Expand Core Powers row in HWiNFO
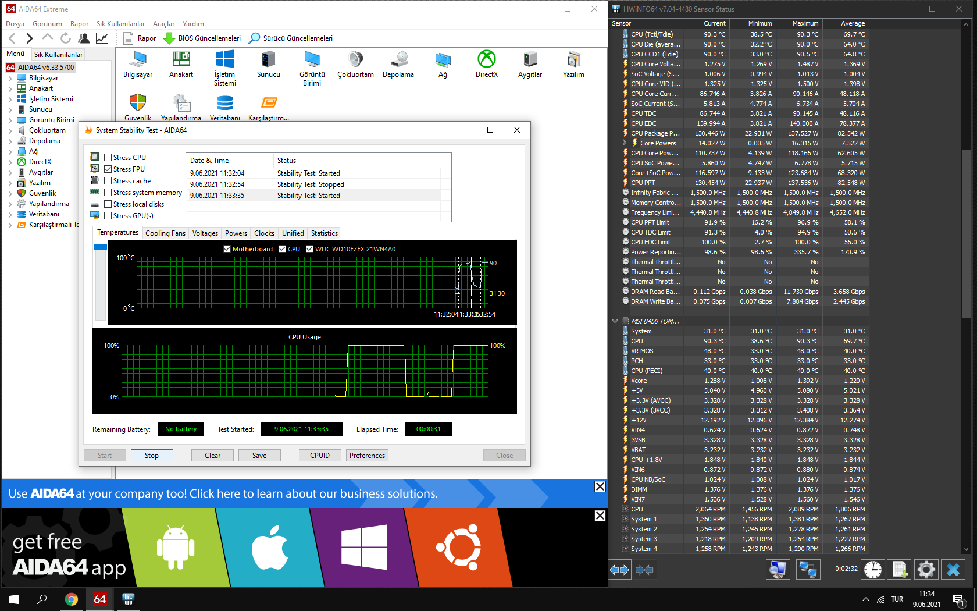The width and height of the screenshot is (977, 611). (625, 143)
